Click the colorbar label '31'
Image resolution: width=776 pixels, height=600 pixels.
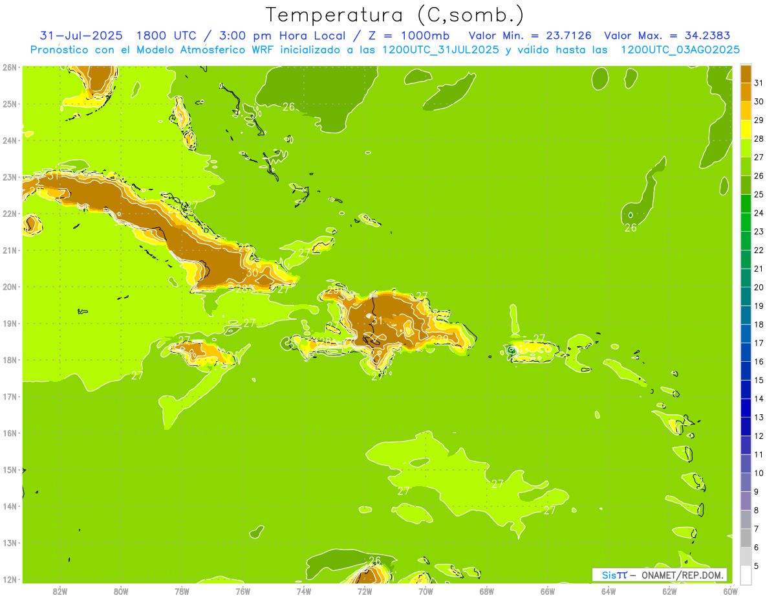[759, 83]
